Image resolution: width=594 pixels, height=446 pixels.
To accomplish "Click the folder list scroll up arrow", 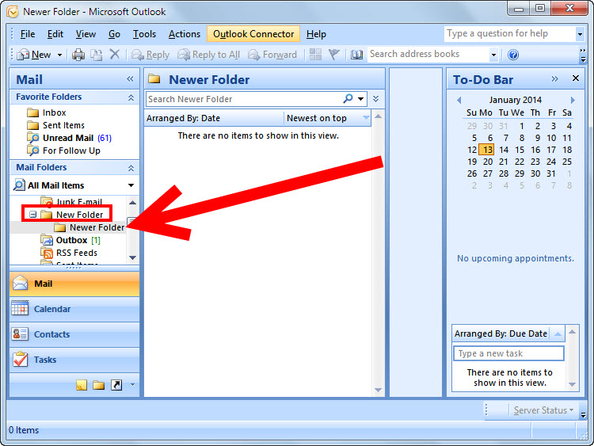I will coord(132,202).
